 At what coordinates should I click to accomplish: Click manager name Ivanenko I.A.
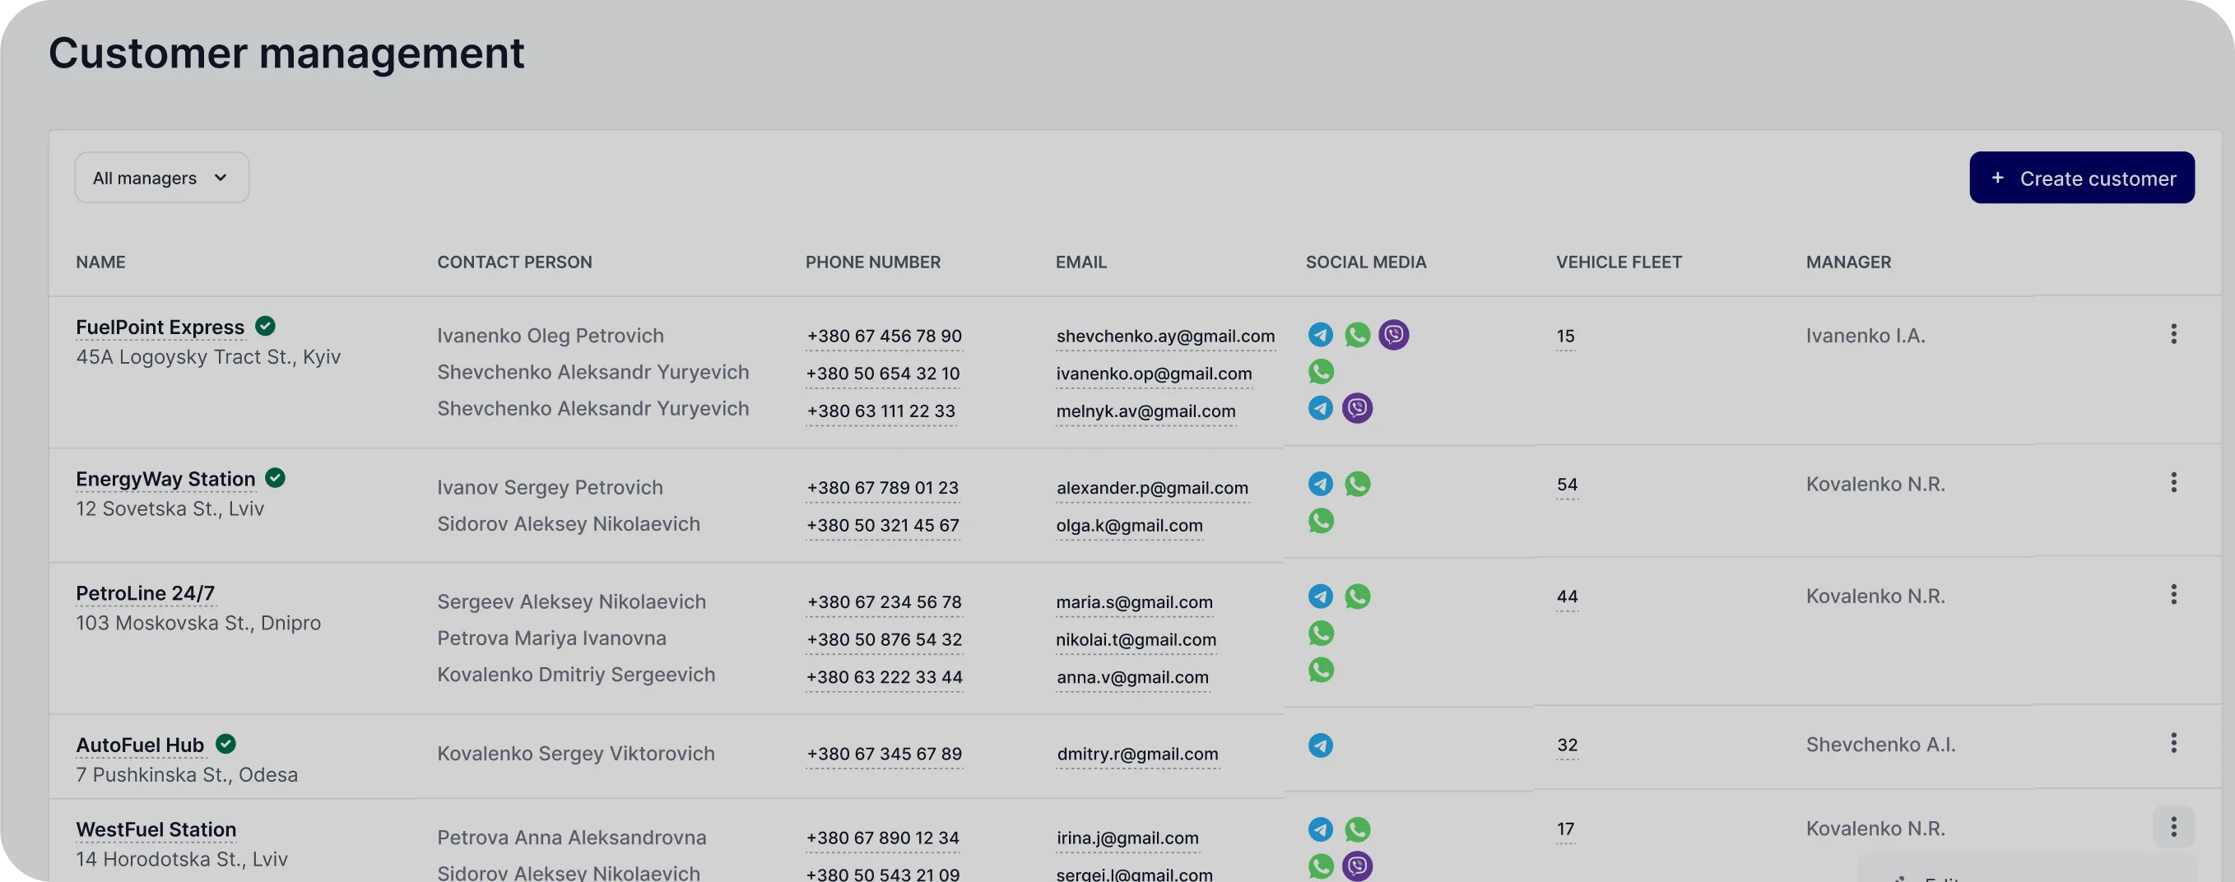[1866, 336]
